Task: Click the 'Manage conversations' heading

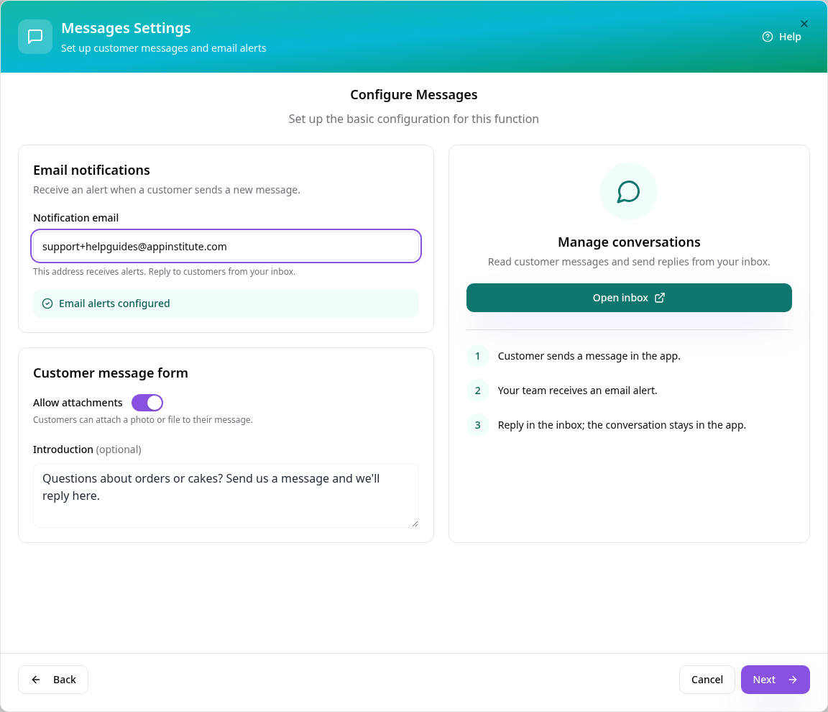Action: pyautogui.click(x=629, y=242)
